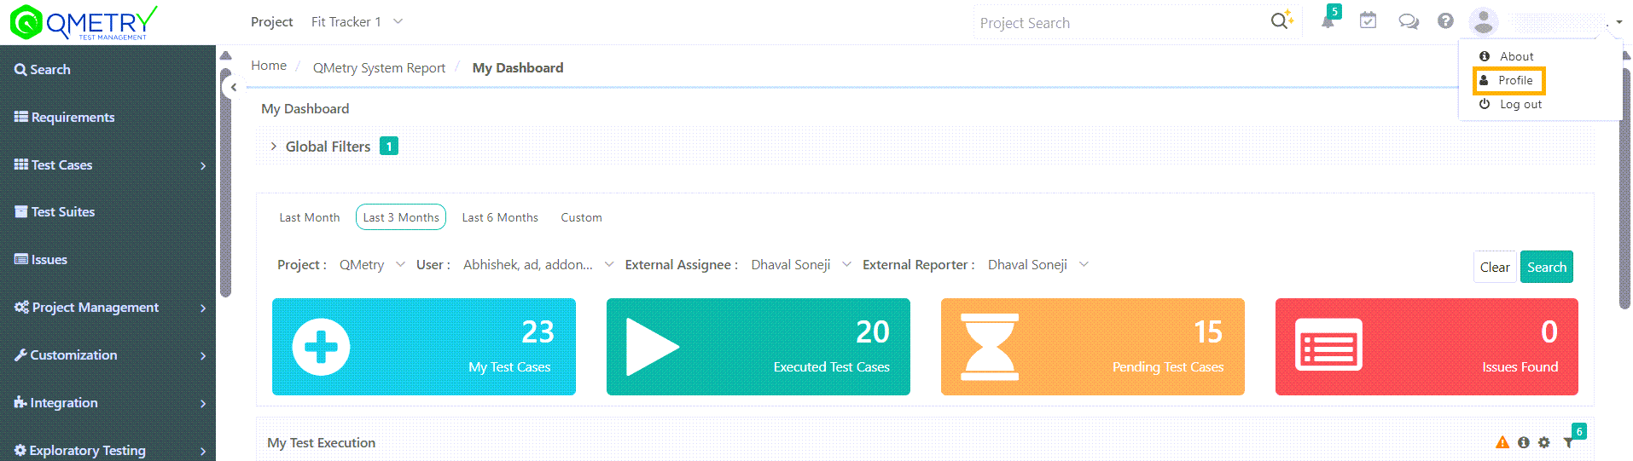Click the Global Filters count badge

click(x=389, y=147)
